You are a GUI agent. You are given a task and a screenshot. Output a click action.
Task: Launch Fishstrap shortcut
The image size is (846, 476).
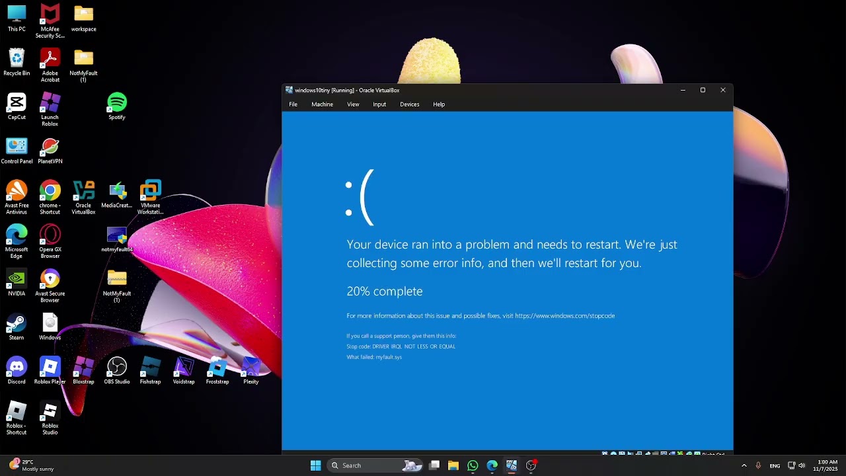coord(150,371)
